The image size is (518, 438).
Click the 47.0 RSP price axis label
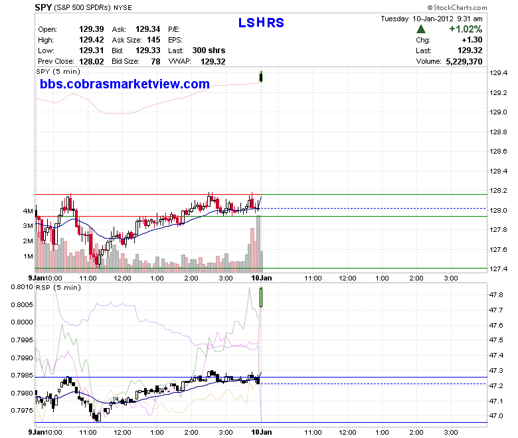496,416
